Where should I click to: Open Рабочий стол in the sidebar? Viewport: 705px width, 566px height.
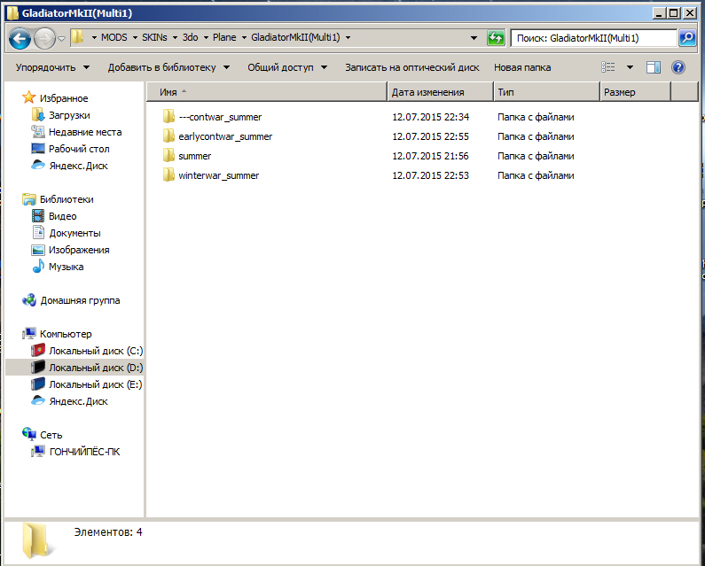(x=79, y=149)
